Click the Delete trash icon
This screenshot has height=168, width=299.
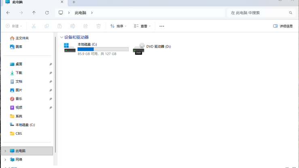(x=99, y=26)
